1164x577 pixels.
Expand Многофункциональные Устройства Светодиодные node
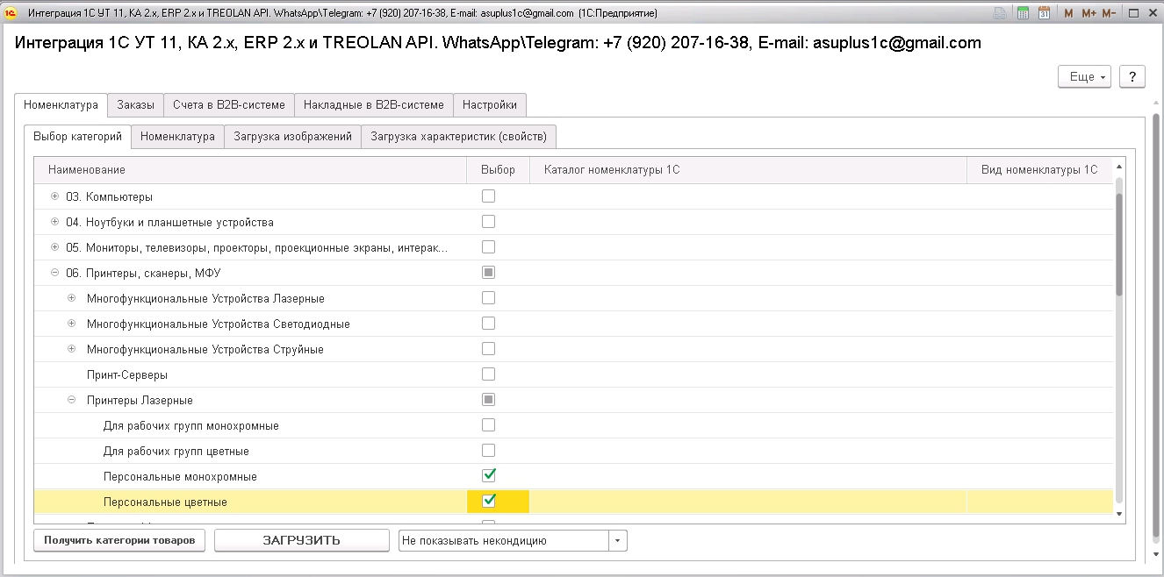[x=72, y=324]
